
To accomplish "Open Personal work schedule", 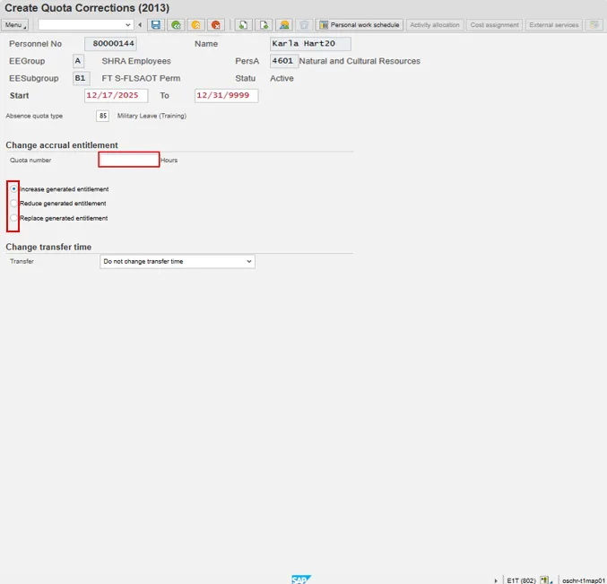I will click(x=360, y=25).
